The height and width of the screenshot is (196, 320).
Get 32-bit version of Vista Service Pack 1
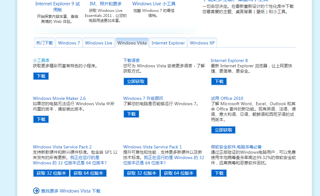click(x=141, y=173)
